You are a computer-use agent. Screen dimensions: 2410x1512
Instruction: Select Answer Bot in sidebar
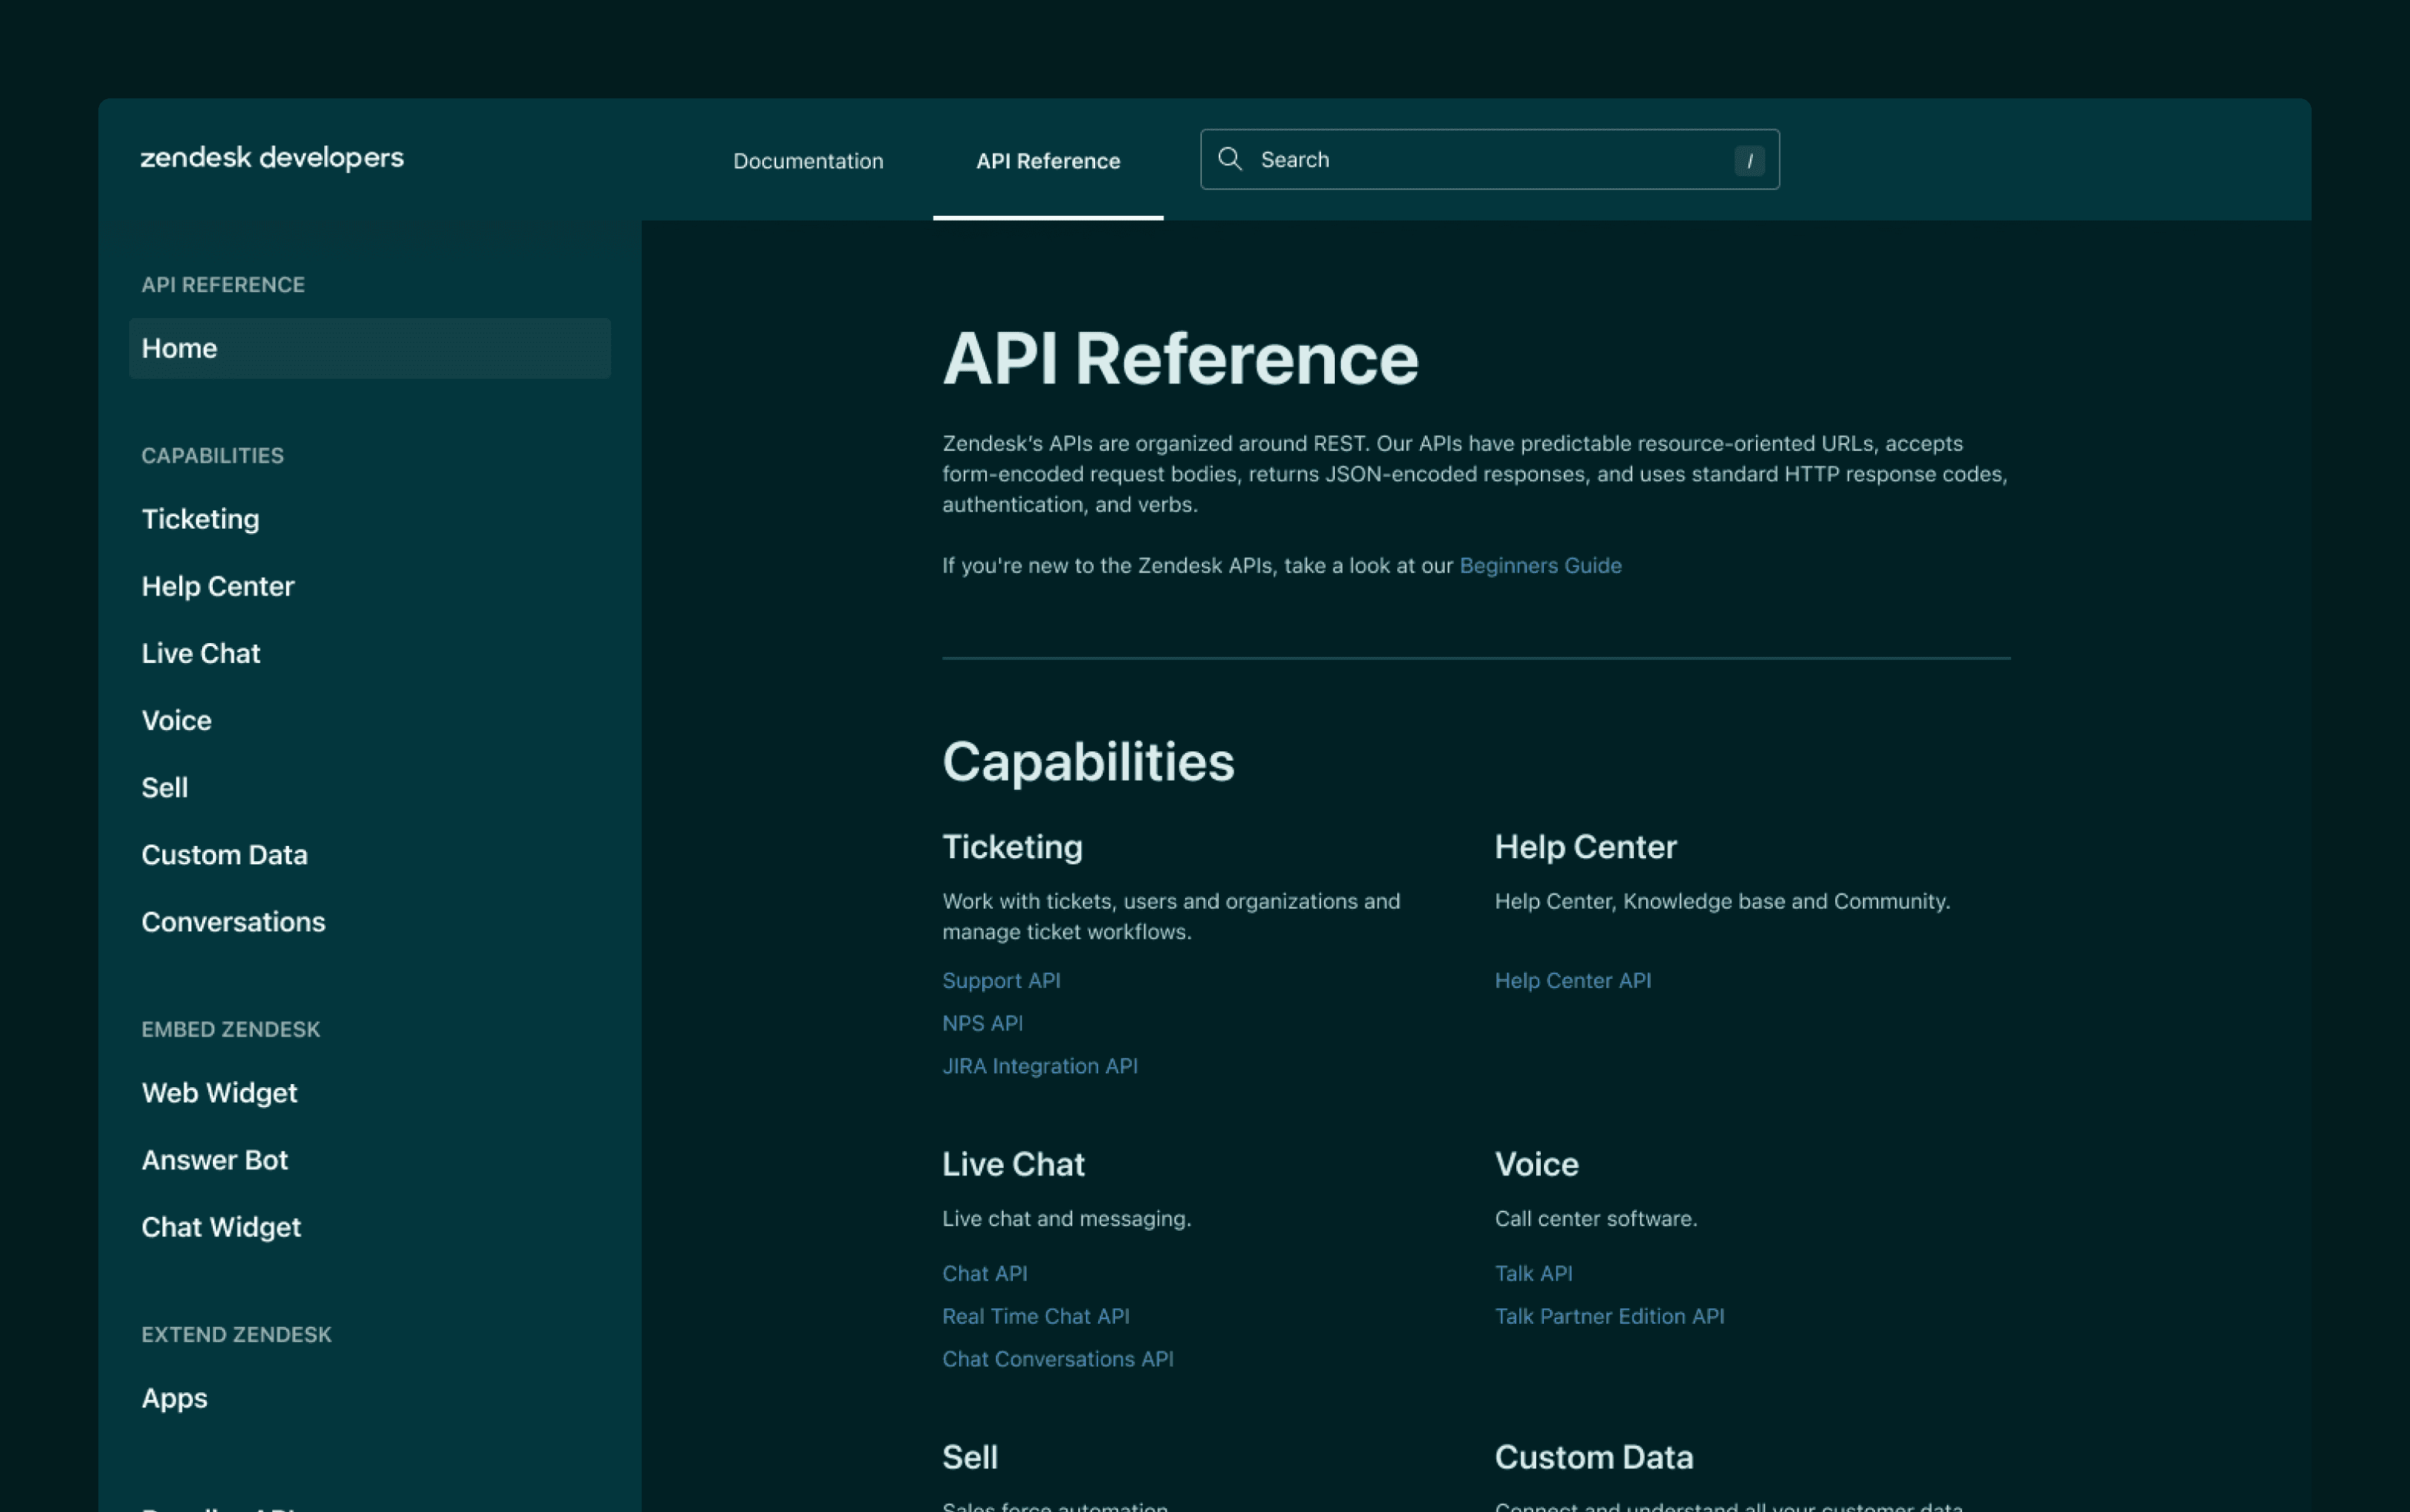[x=214, y=1159]
